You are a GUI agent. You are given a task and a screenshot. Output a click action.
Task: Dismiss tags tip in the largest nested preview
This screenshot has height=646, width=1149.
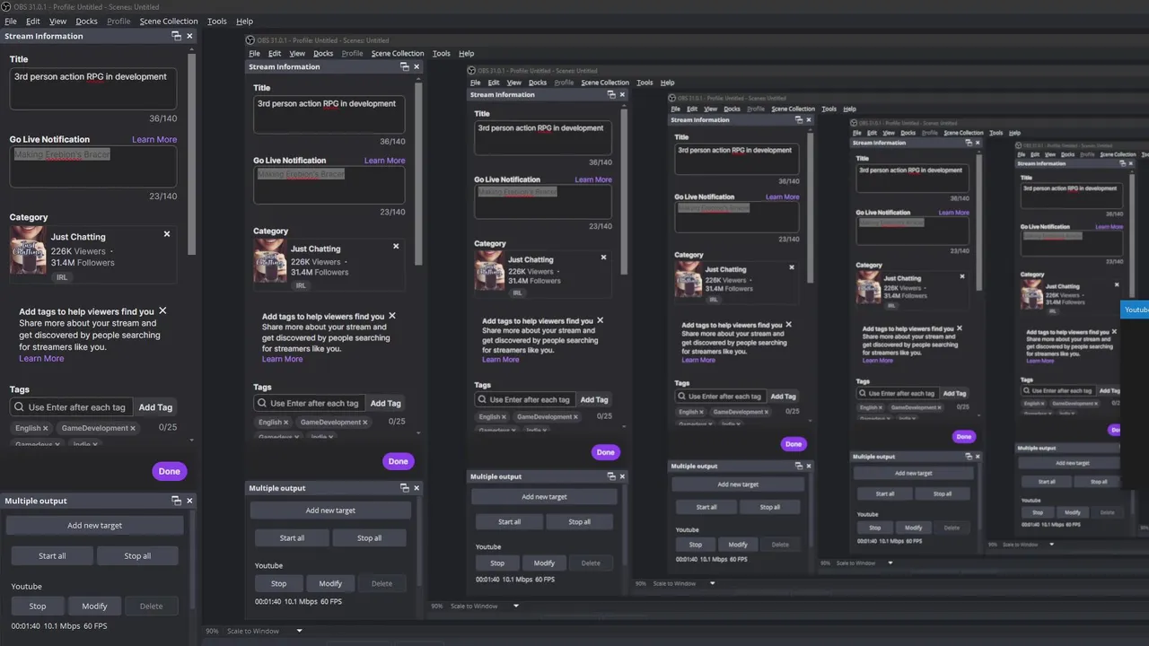tap(392, 316)
